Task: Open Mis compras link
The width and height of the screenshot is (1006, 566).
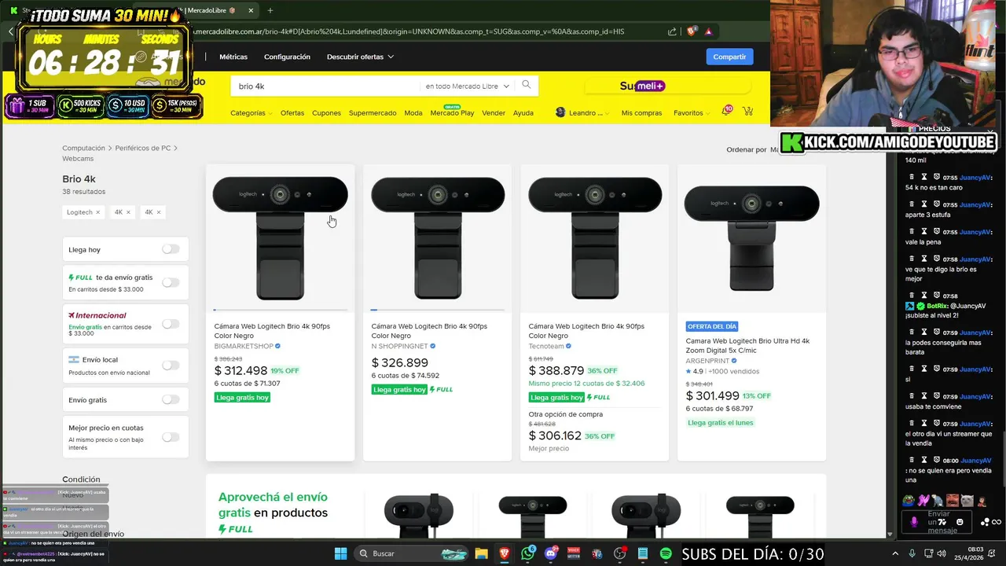Action: tap(641, 112)
